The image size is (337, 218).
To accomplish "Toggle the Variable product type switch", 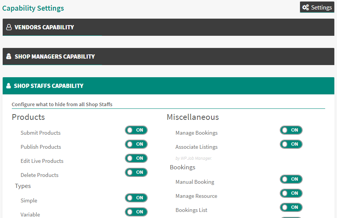I will point(136,212).
